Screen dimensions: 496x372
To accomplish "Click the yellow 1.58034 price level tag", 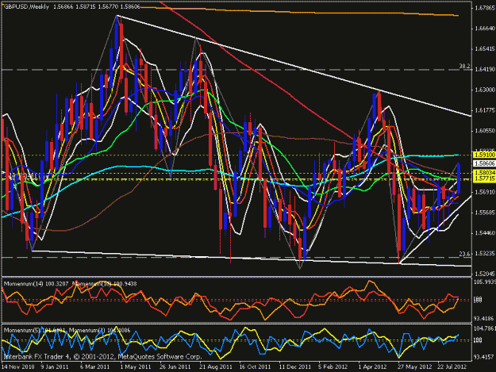I will click(484, 173).
